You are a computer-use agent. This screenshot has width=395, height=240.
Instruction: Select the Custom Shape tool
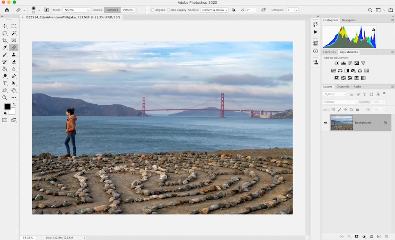(x=5, y=90)
